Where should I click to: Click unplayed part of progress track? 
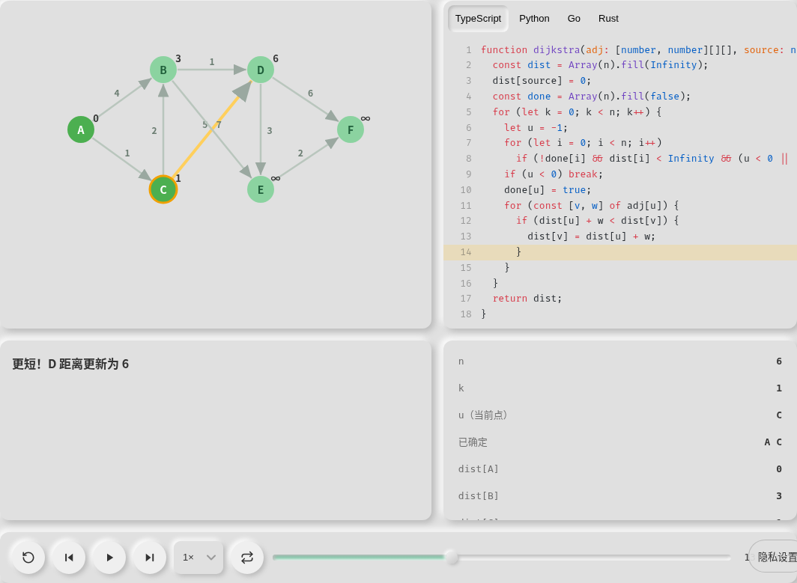tap(594, 557)
